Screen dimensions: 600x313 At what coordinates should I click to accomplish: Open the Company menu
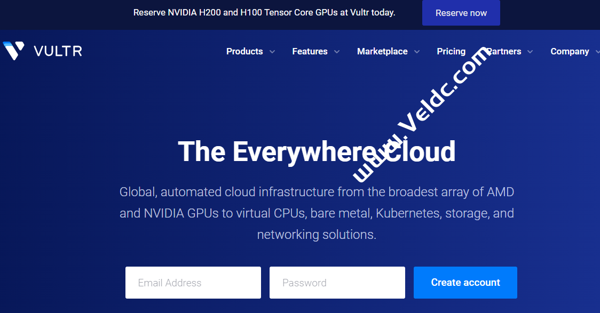coord(570,51)
